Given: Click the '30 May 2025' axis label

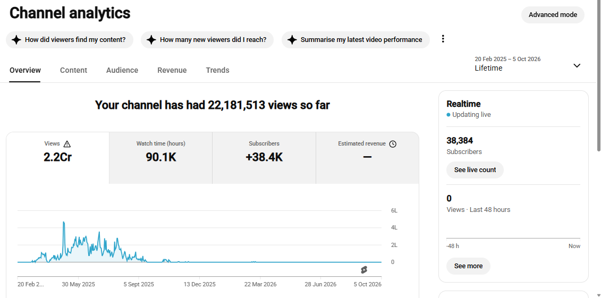Looking at the screenshot, I should click(x=78, y=285).
